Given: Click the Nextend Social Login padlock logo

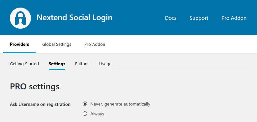Looking at the screenshot, I should click(x=20, y=18).
